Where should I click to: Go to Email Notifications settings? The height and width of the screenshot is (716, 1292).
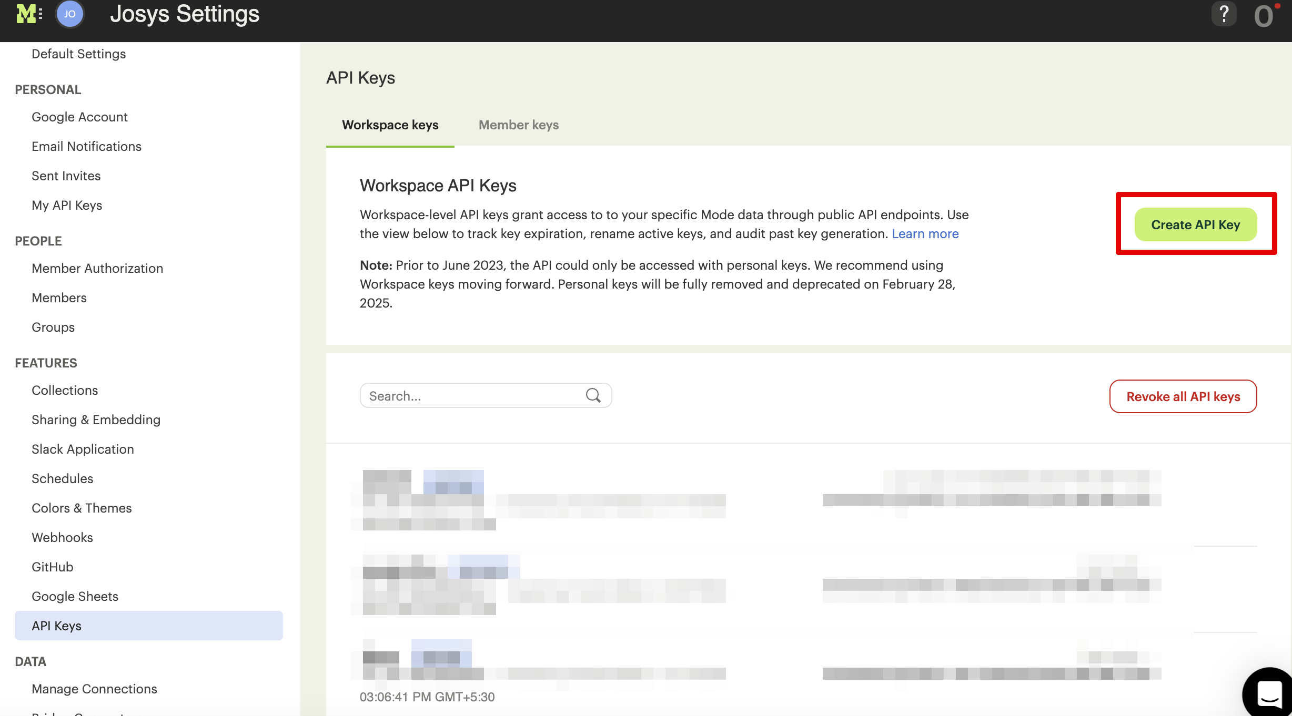[86, 146]
